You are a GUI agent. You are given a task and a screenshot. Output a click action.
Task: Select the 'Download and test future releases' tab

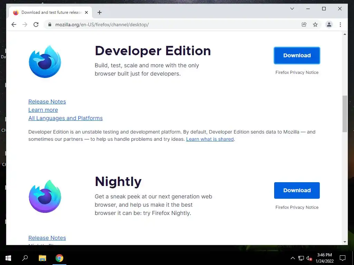(x=50, y=12)
